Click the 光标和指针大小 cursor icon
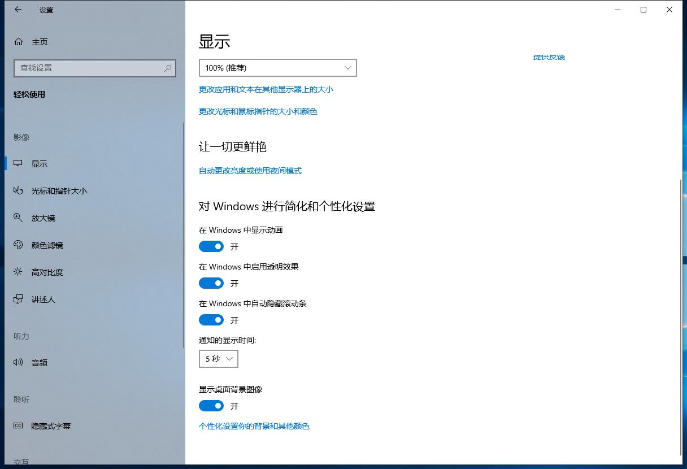The height and width of the screenshot is (469, 687). coord(19,191)
